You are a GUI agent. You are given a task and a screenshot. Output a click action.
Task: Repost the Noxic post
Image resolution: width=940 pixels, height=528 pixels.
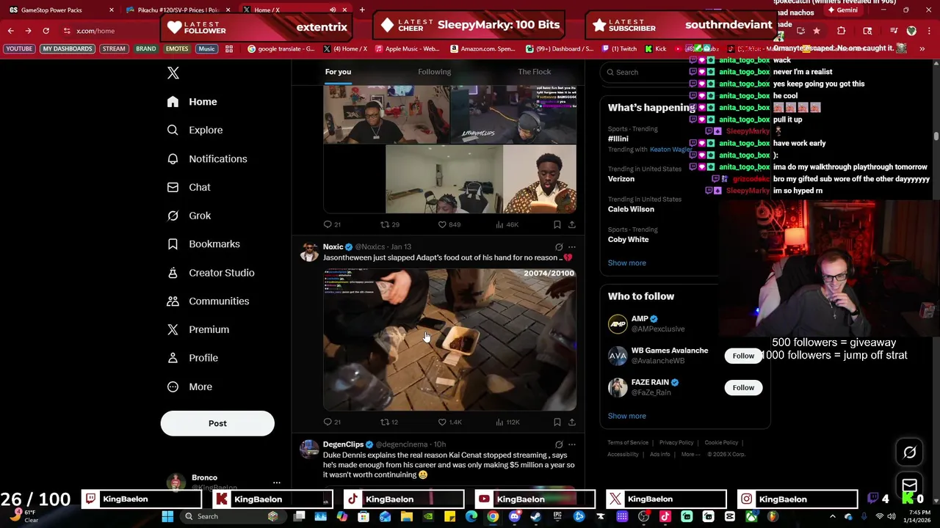point(388,422)
